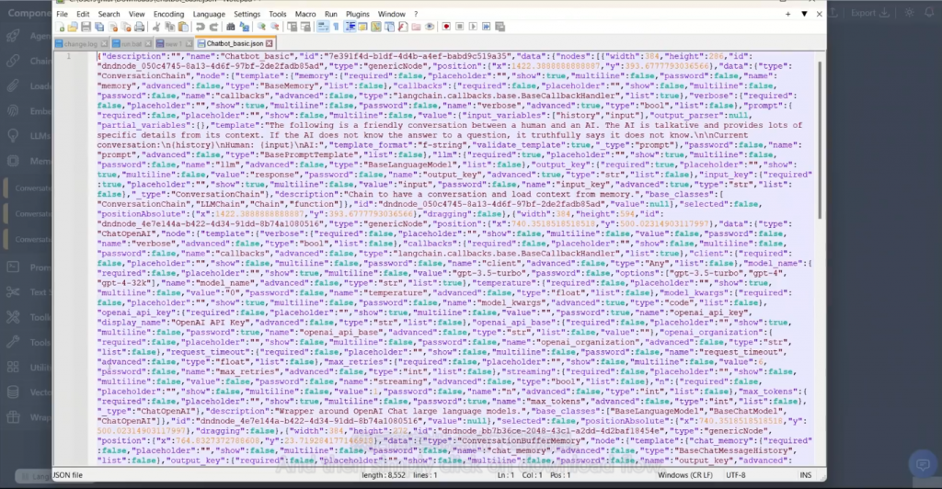
Task: Toggle Show All Characters pilcrow button
Action: pyautogui.click(x=336, y=27)
